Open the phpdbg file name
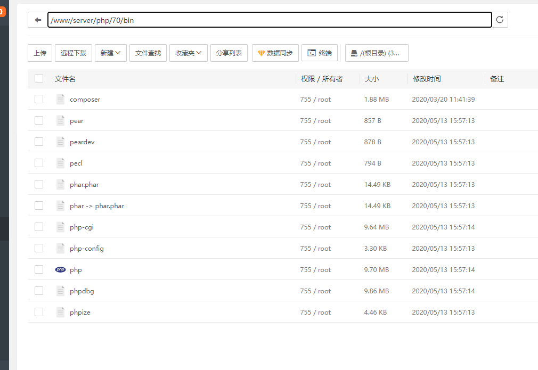Screen dimensions: 538x370 coord(81,291)
